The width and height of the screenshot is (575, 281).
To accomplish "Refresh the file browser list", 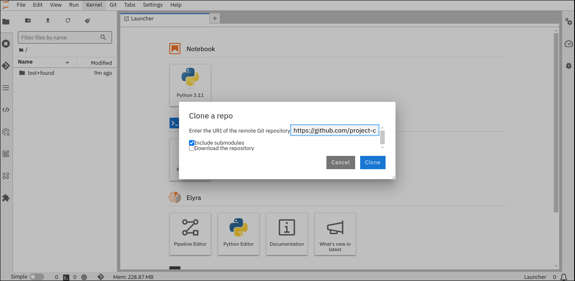I will coord(68,20).
